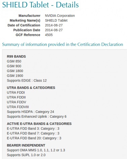Click the Marketing Name(s) label
The height and width of the screenshot is (159, 127).
(25, 21)
